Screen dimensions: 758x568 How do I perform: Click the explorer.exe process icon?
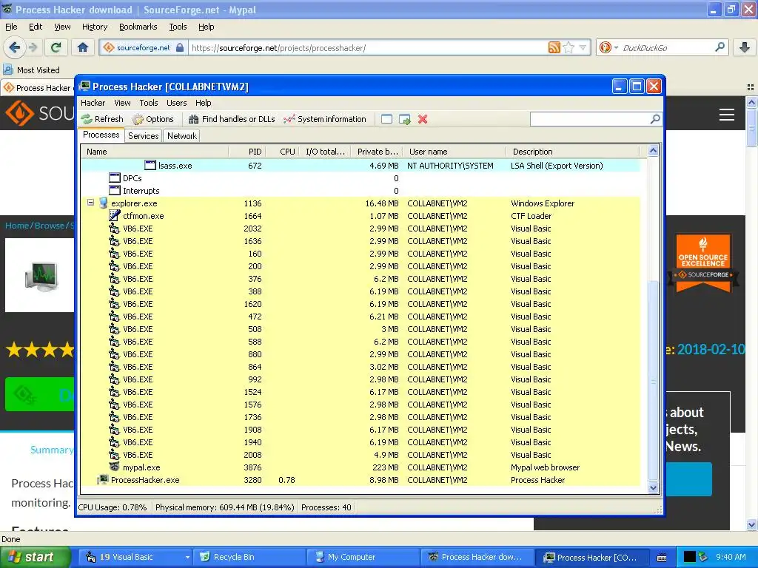coord(103,203)
